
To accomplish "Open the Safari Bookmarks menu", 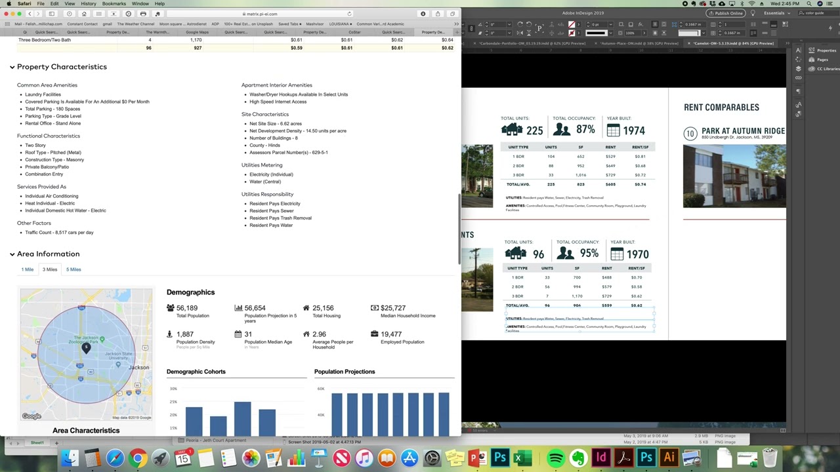I will pos(114,3).
